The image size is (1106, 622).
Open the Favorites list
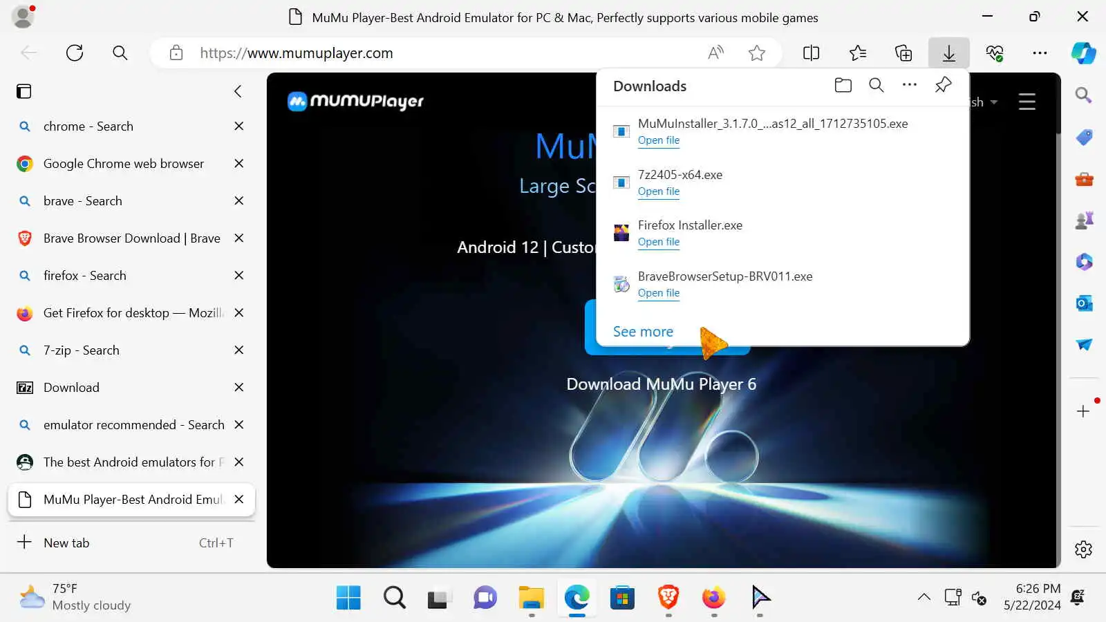click(x=858, y=53)
